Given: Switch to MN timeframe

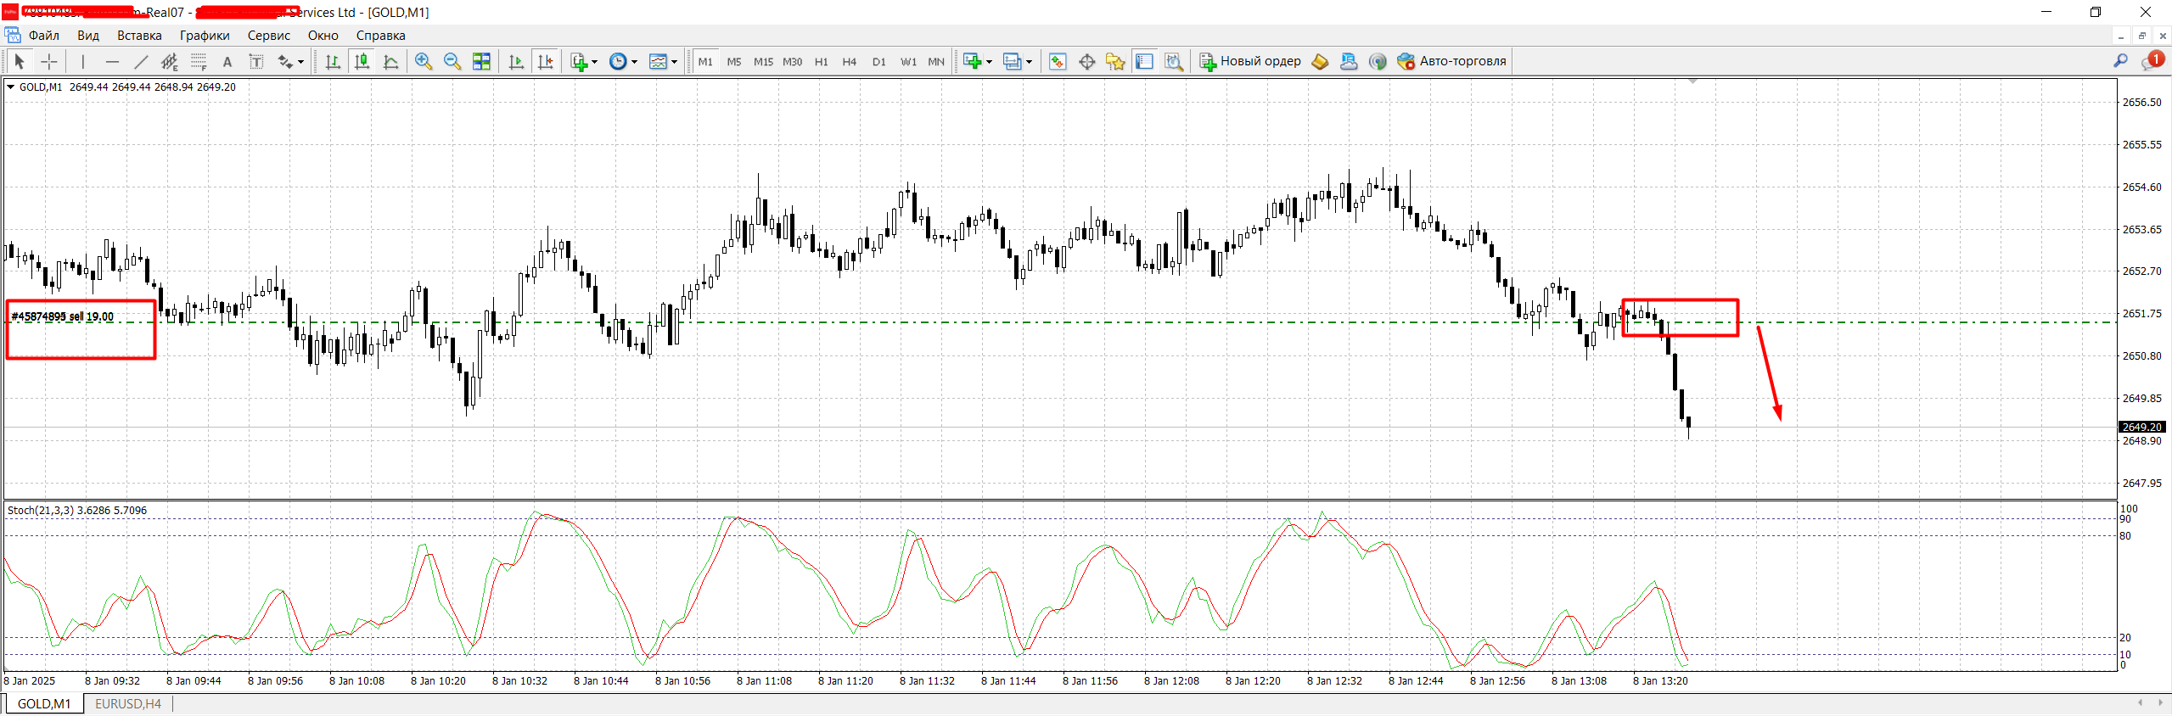Looking at the screenshot, I should (936, 61).
